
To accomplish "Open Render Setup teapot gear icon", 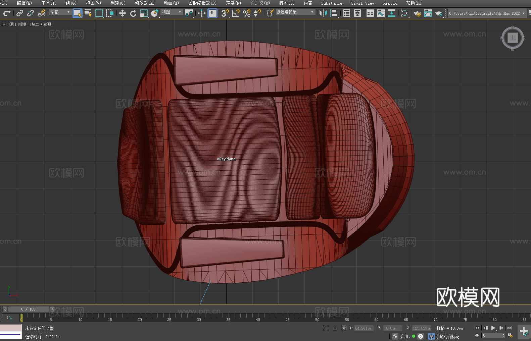I will point(417,13).
